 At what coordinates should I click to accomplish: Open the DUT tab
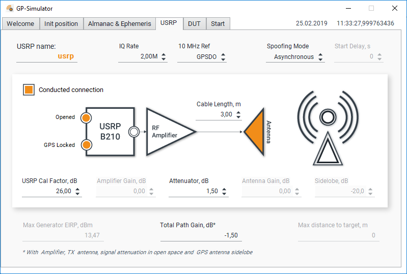194,24
